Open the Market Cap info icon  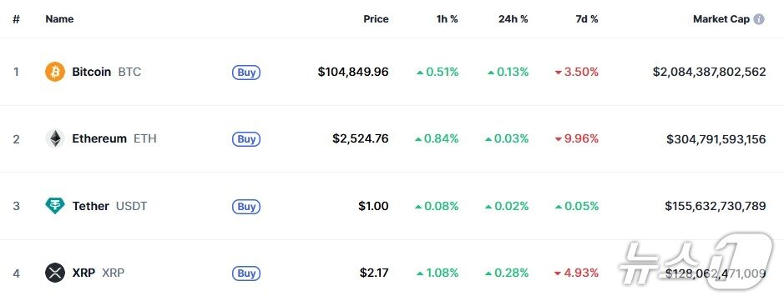[759, 19]
